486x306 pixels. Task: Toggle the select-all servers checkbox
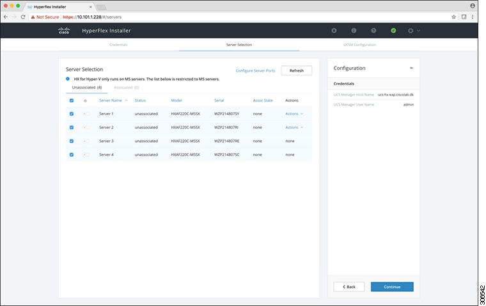coord(71,101)
